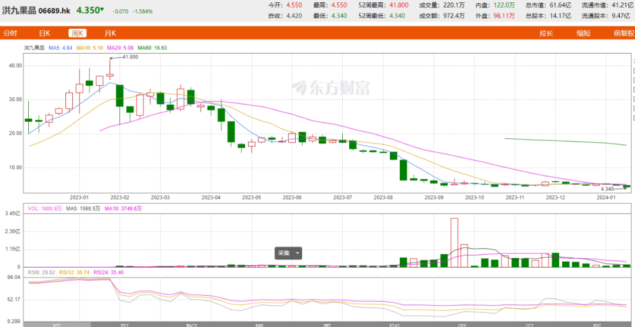This screenshot has height=327, width=635.
Task: Switch to the 分时 intraday tab
Action: 10,34
